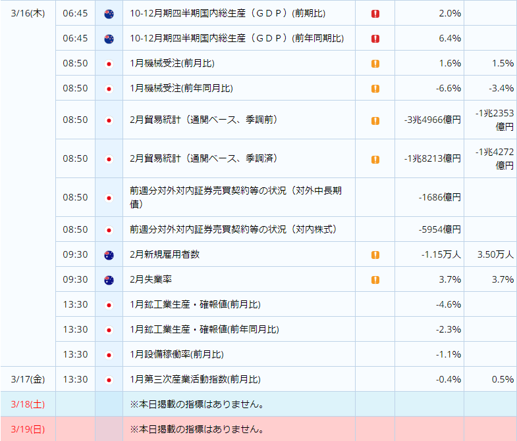Click 対内株式 securities contracts indicator name
517x441 pixels.
coord(233,229)
